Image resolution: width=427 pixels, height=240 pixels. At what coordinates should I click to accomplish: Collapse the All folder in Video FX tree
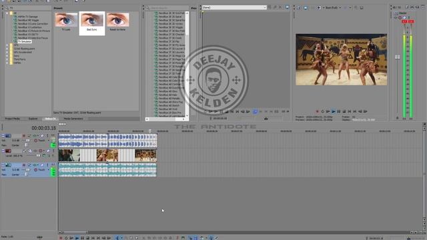(7, 13)
